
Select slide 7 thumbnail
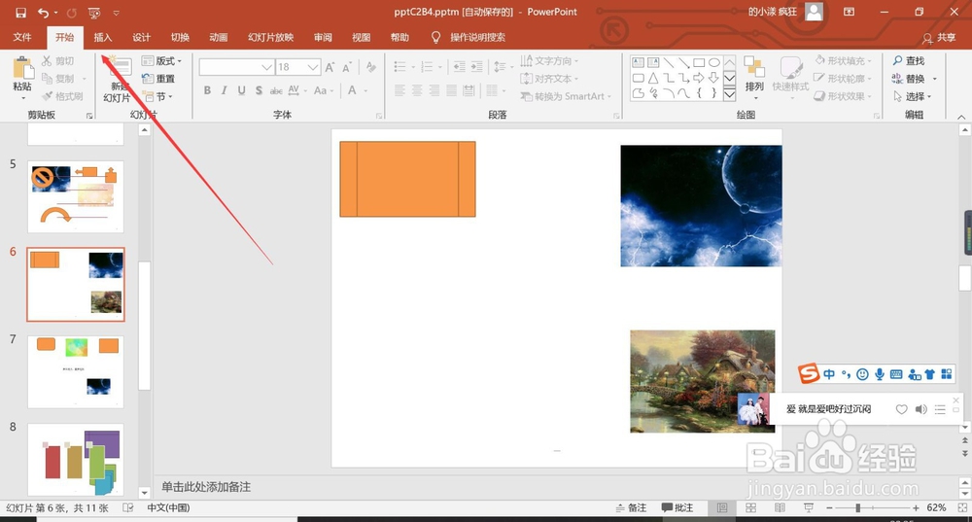tap(76, 372)
